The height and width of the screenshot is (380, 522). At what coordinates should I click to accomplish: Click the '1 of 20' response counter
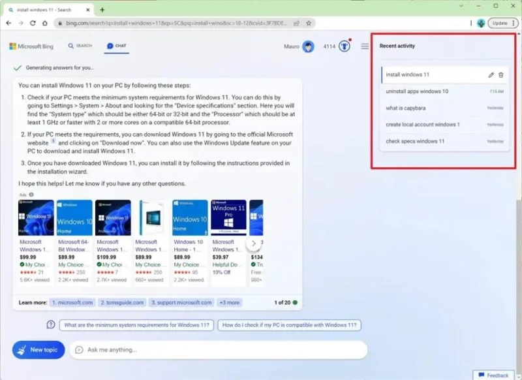pos(283,302)
